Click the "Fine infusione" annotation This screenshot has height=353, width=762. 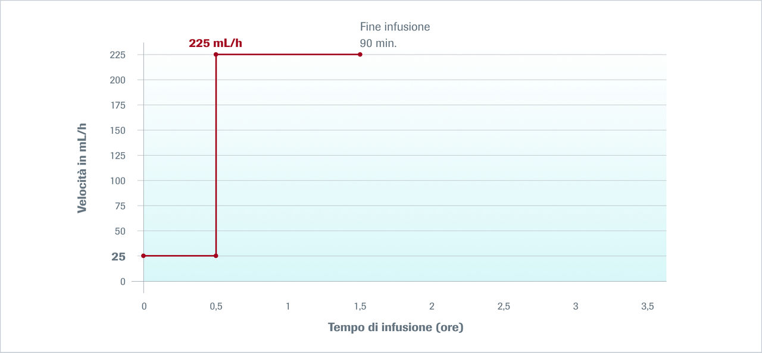(x=395, y=27)
